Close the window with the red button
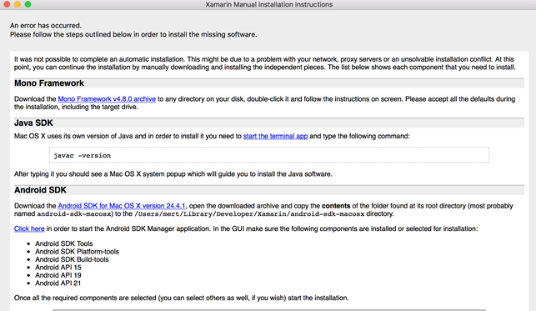Image resolution: width=536 pixels, height=311 pixels. pos(7,4)
